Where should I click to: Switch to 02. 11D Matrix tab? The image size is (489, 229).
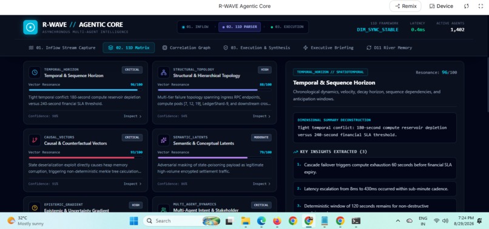pyautogui.click(x=129, y=48)
